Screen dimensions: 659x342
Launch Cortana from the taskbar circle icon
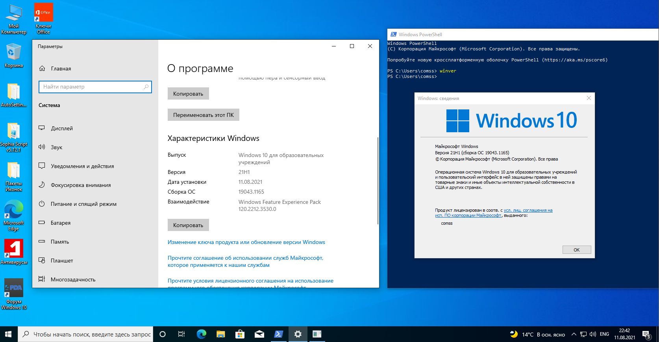[x=162, y=334]
